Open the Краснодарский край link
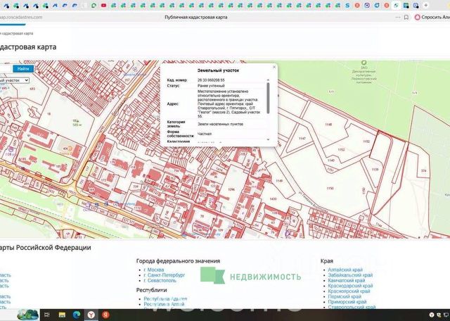Viewport: 450px width, 321px height. (x=349, y=286)
